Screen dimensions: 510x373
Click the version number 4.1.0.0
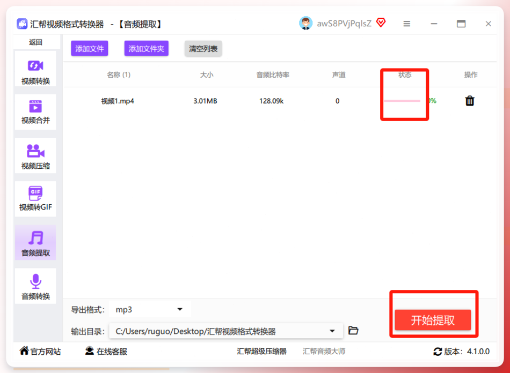[x=478, y=351]
